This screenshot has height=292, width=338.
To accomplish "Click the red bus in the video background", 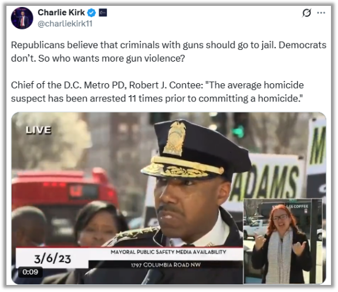I will coord(65,194).
